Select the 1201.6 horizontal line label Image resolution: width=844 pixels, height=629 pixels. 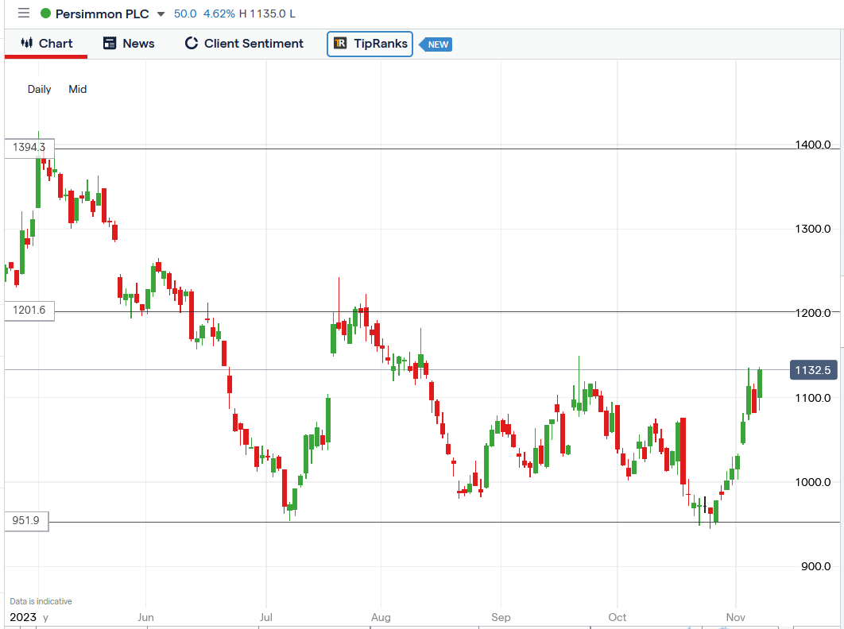[29, 311]
